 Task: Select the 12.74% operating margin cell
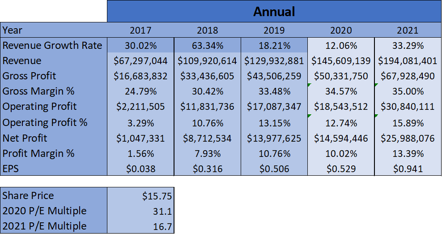pos(341,123)
